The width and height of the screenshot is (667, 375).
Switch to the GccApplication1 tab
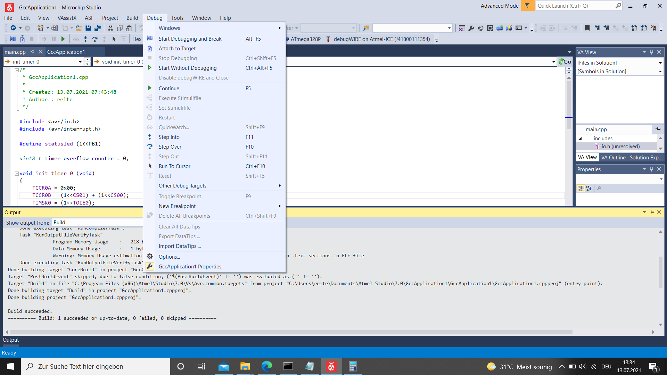coord(66,52)
